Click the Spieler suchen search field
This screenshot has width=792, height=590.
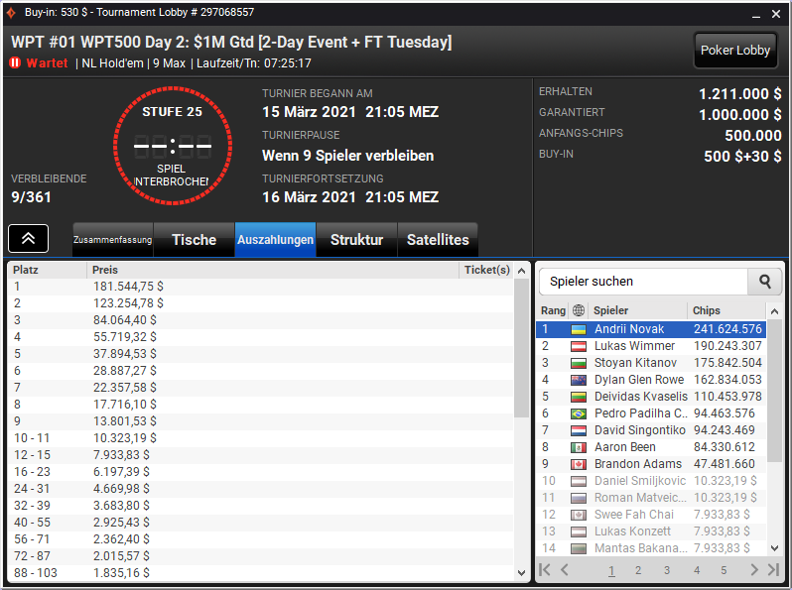click(x=643, y=282)
